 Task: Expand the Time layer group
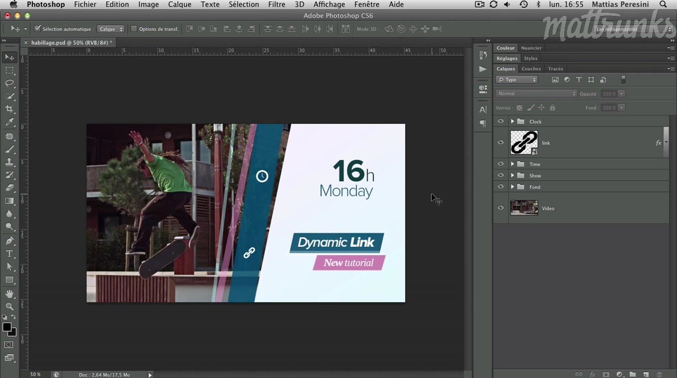(512, 164)
